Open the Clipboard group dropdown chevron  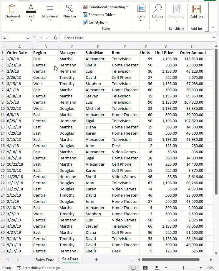pos(12,21)
